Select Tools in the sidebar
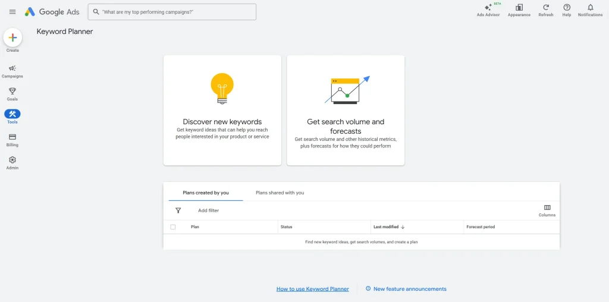This screenshot has width=609, height=302. pos(12,117)
